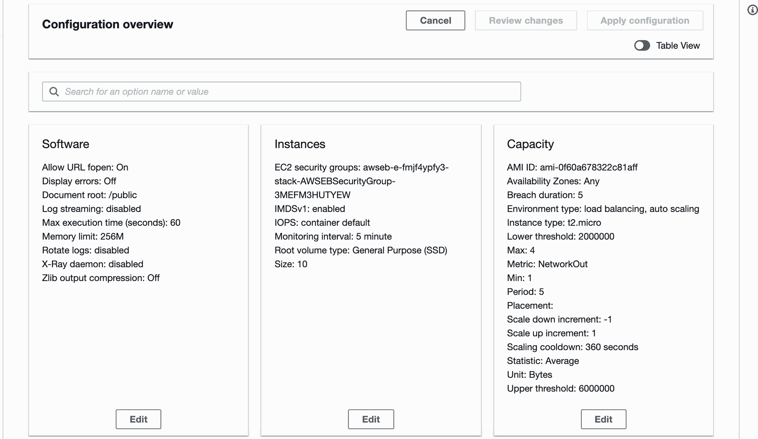
Task: Click the Capacity card title
Action: [x=530, y=144]
